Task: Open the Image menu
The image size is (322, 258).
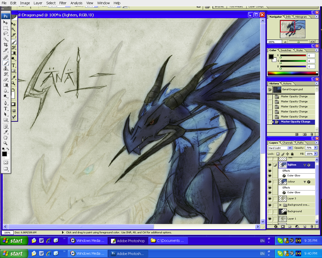Action: tap(25, 3)
